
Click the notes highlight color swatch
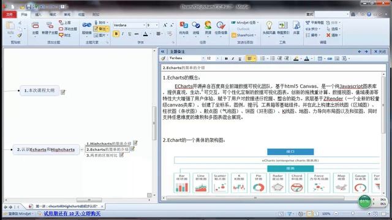pos(296,59)
